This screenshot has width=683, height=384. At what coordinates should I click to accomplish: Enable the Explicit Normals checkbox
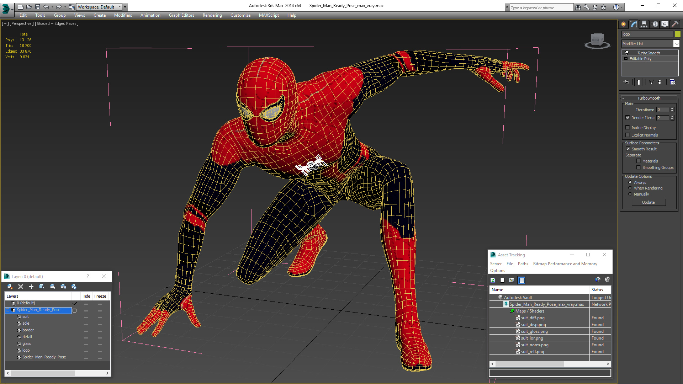(628, 135)
